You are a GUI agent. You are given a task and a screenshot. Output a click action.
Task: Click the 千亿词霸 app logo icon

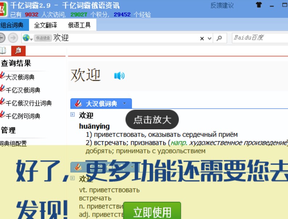3,9
